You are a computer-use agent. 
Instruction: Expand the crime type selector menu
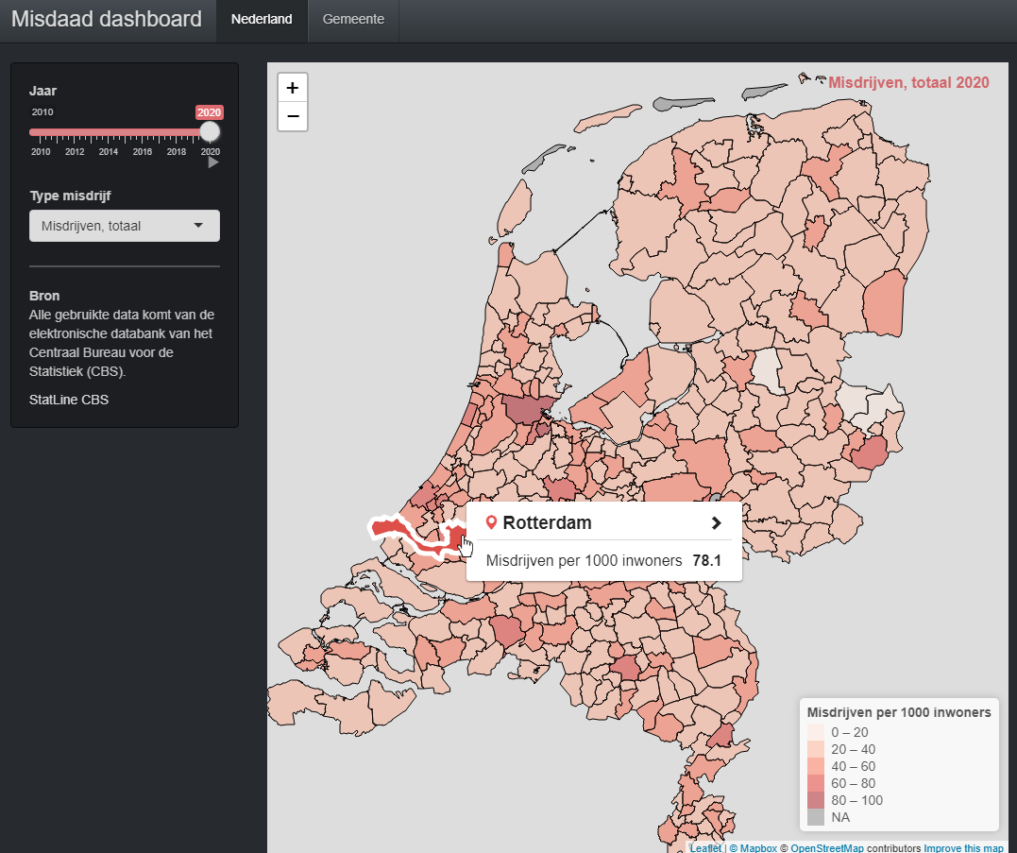point(124,226)
